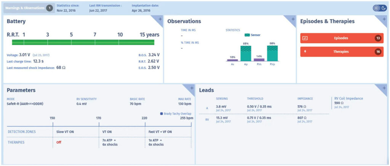Image resolution: width=390 pixels, height=166 pixels.
Task: Click RV Coil Impedance 590 Ω
Action: tap(339, 103)
